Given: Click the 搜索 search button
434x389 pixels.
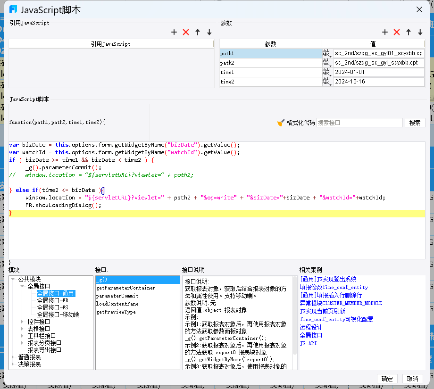Looking at the screenshot, I should (x=415, y=123).
